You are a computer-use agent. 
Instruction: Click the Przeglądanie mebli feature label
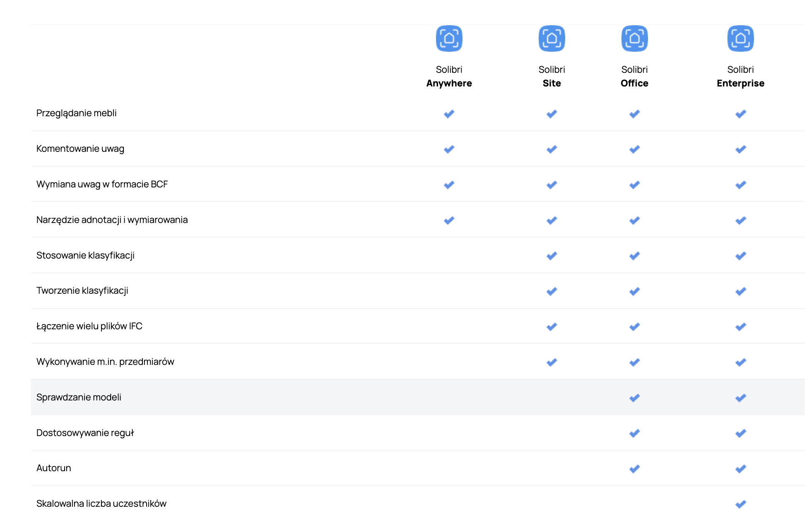76,113
